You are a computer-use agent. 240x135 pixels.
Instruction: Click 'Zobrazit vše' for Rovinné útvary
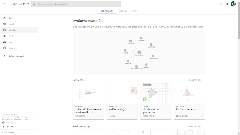[x=195, y=127]
